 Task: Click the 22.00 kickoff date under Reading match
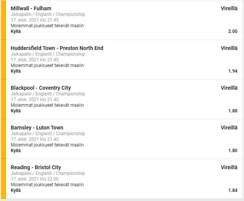pos(35,179)
